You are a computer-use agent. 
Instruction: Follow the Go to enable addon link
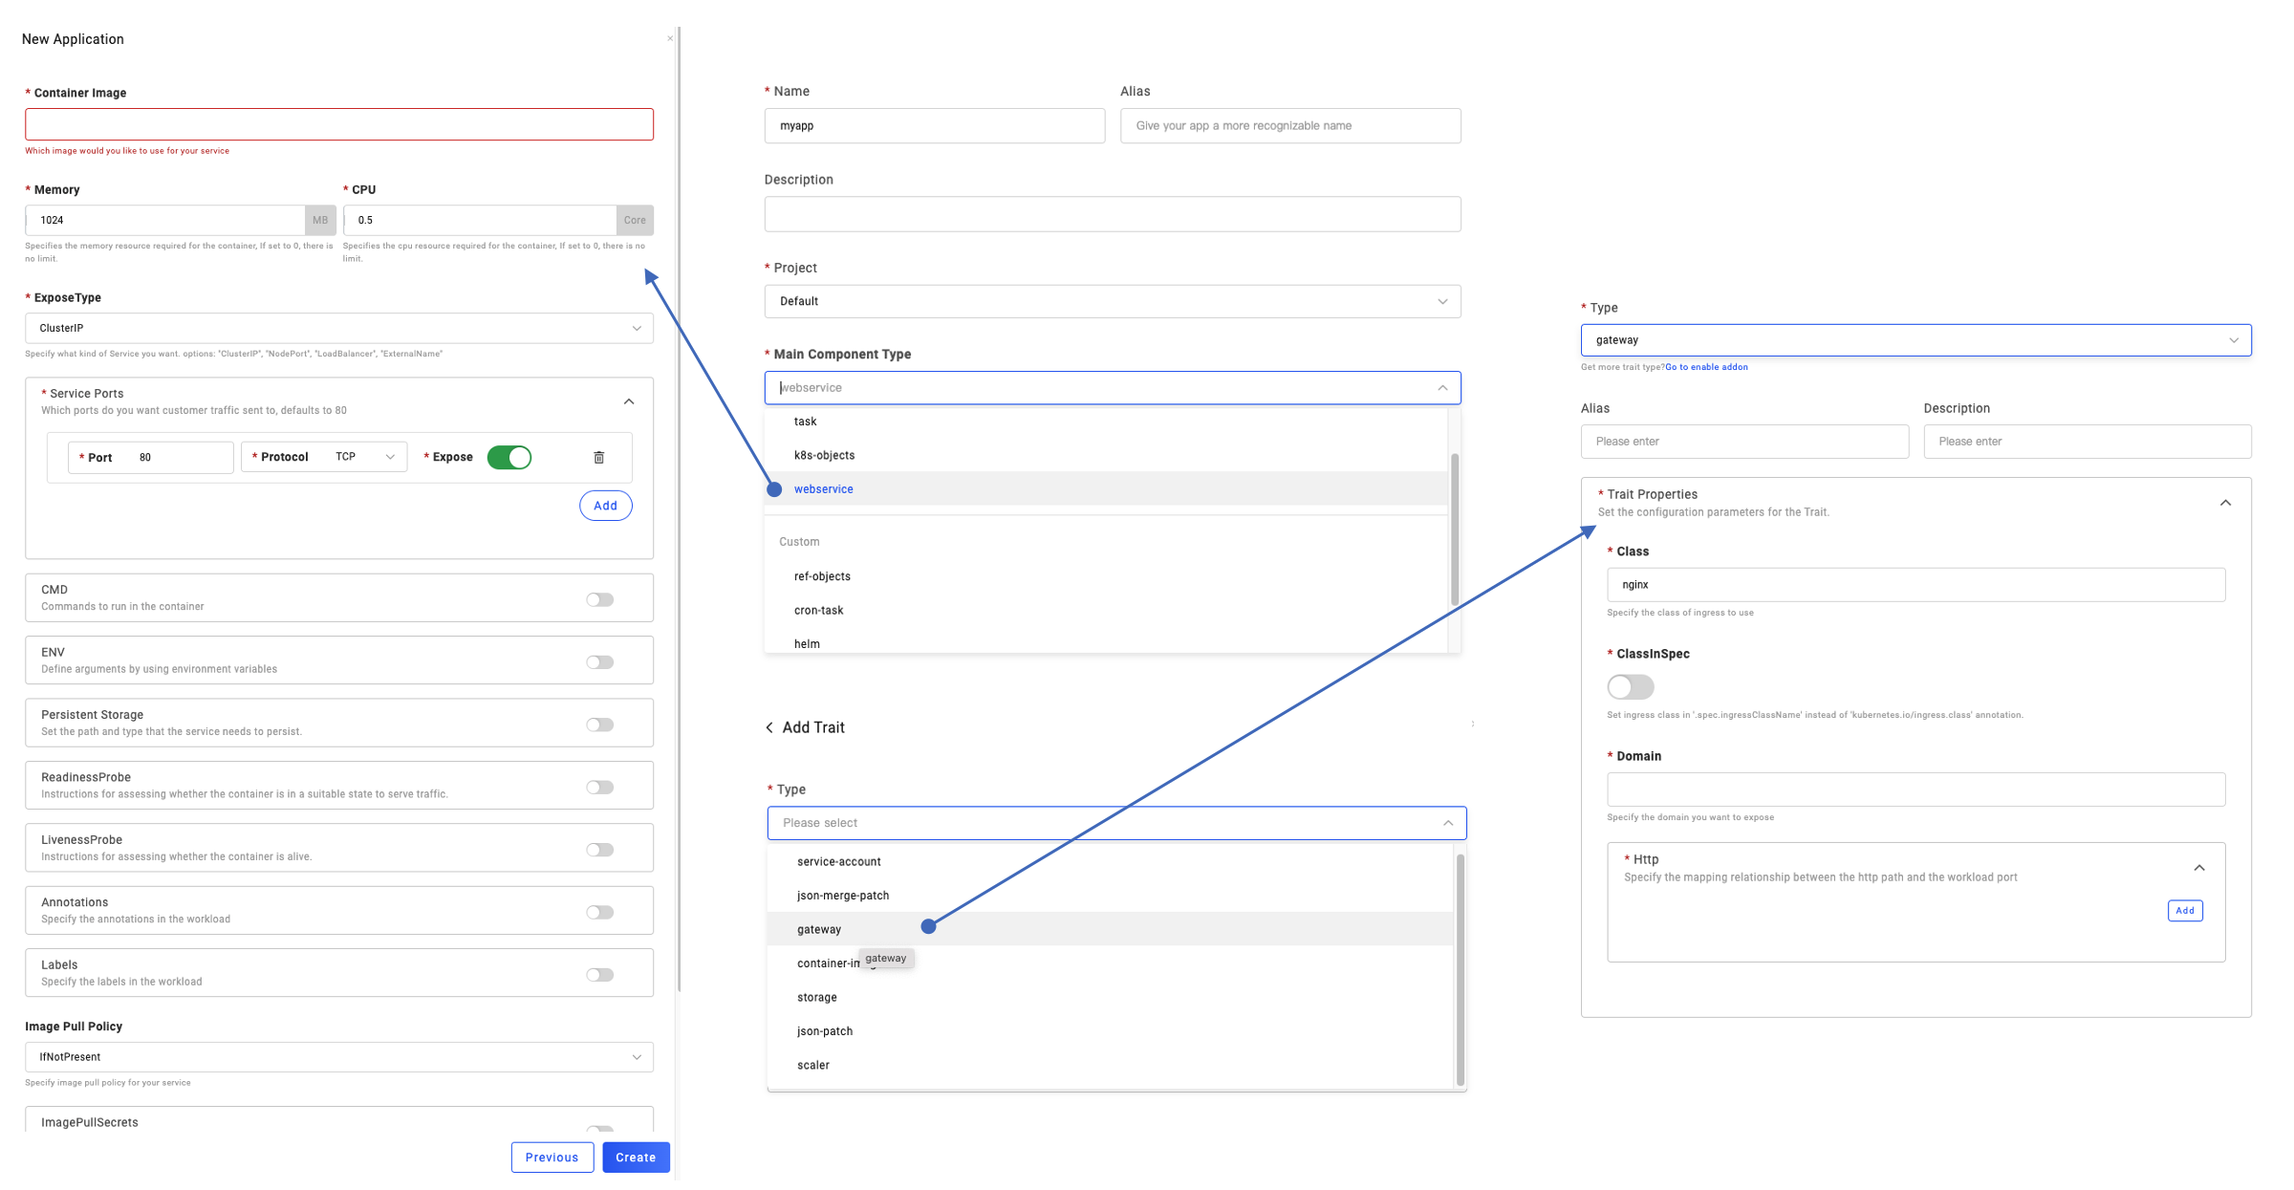pos(1706,367)
